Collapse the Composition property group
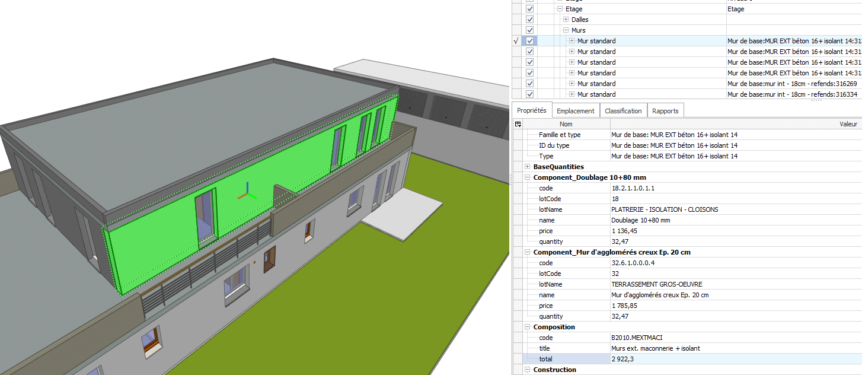Image resolution: width=862 pixels, height=375 pixels. point(528,327)
